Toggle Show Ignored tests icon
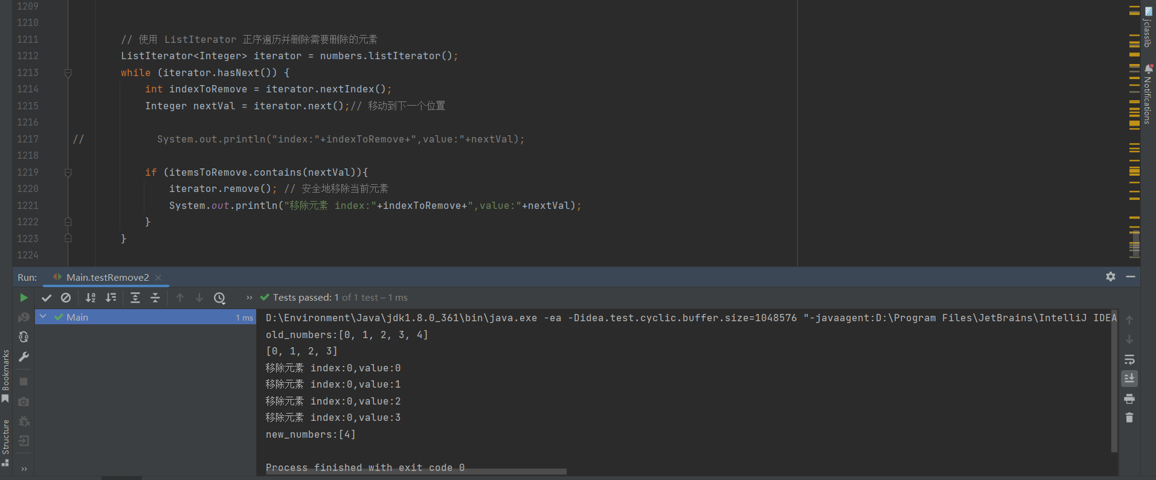The width and height of the screenshot is (1156, 480). tap(66, 298)
